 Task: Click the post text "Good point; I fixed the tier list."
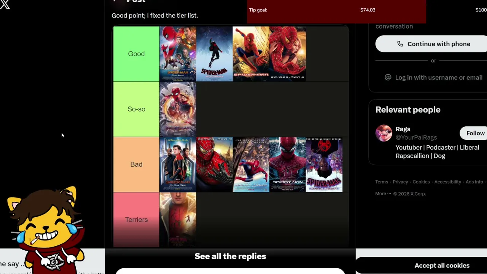point(155,16)
